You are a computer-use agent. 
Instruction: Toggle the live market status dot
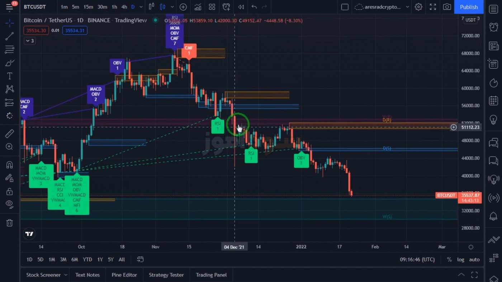pyautogui.click(x=155, y=20)
